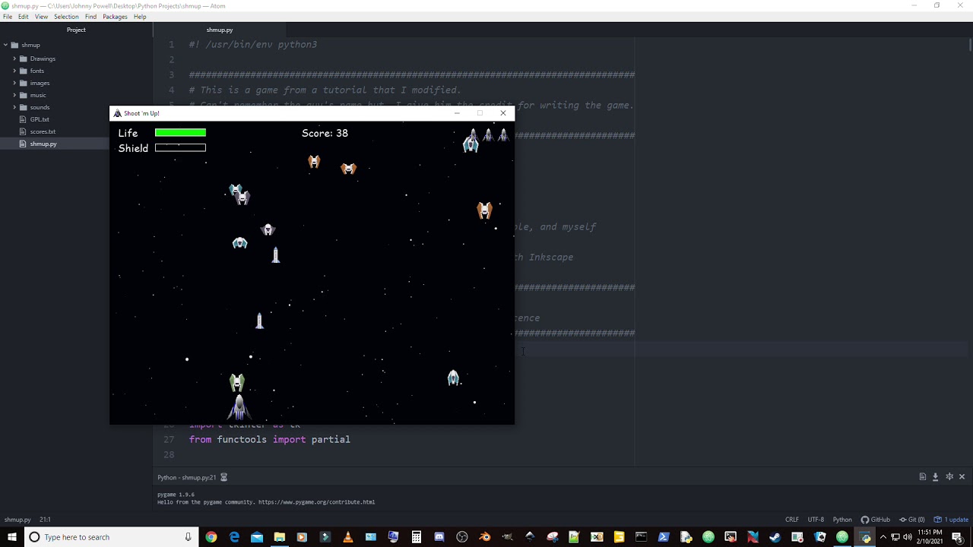The height and width of the screenshot is (547, 973).
Task: Click the Type here to search box
Action: (110, 537)
